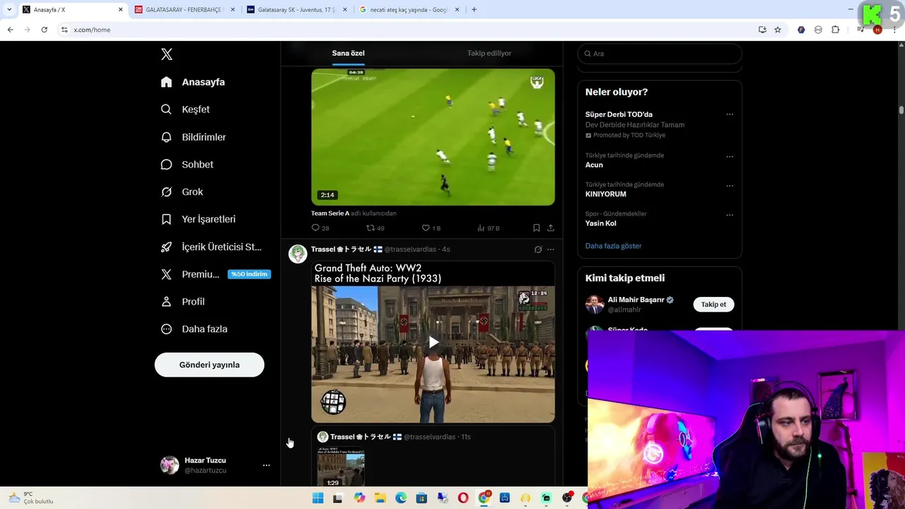Close the Anasayfa / X browser tab
The width and height of the screenshot is (905, 509).
(120, 10)
